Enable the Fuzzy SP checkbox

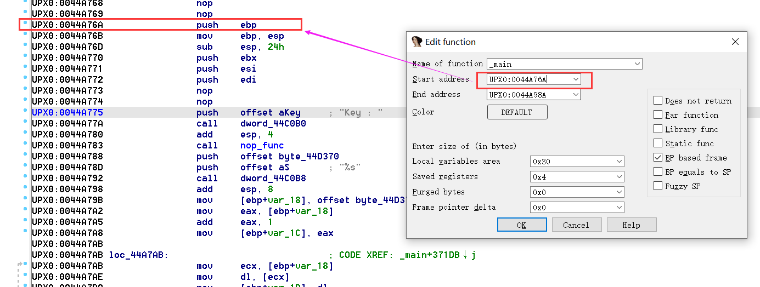click(x=657, y=186)
